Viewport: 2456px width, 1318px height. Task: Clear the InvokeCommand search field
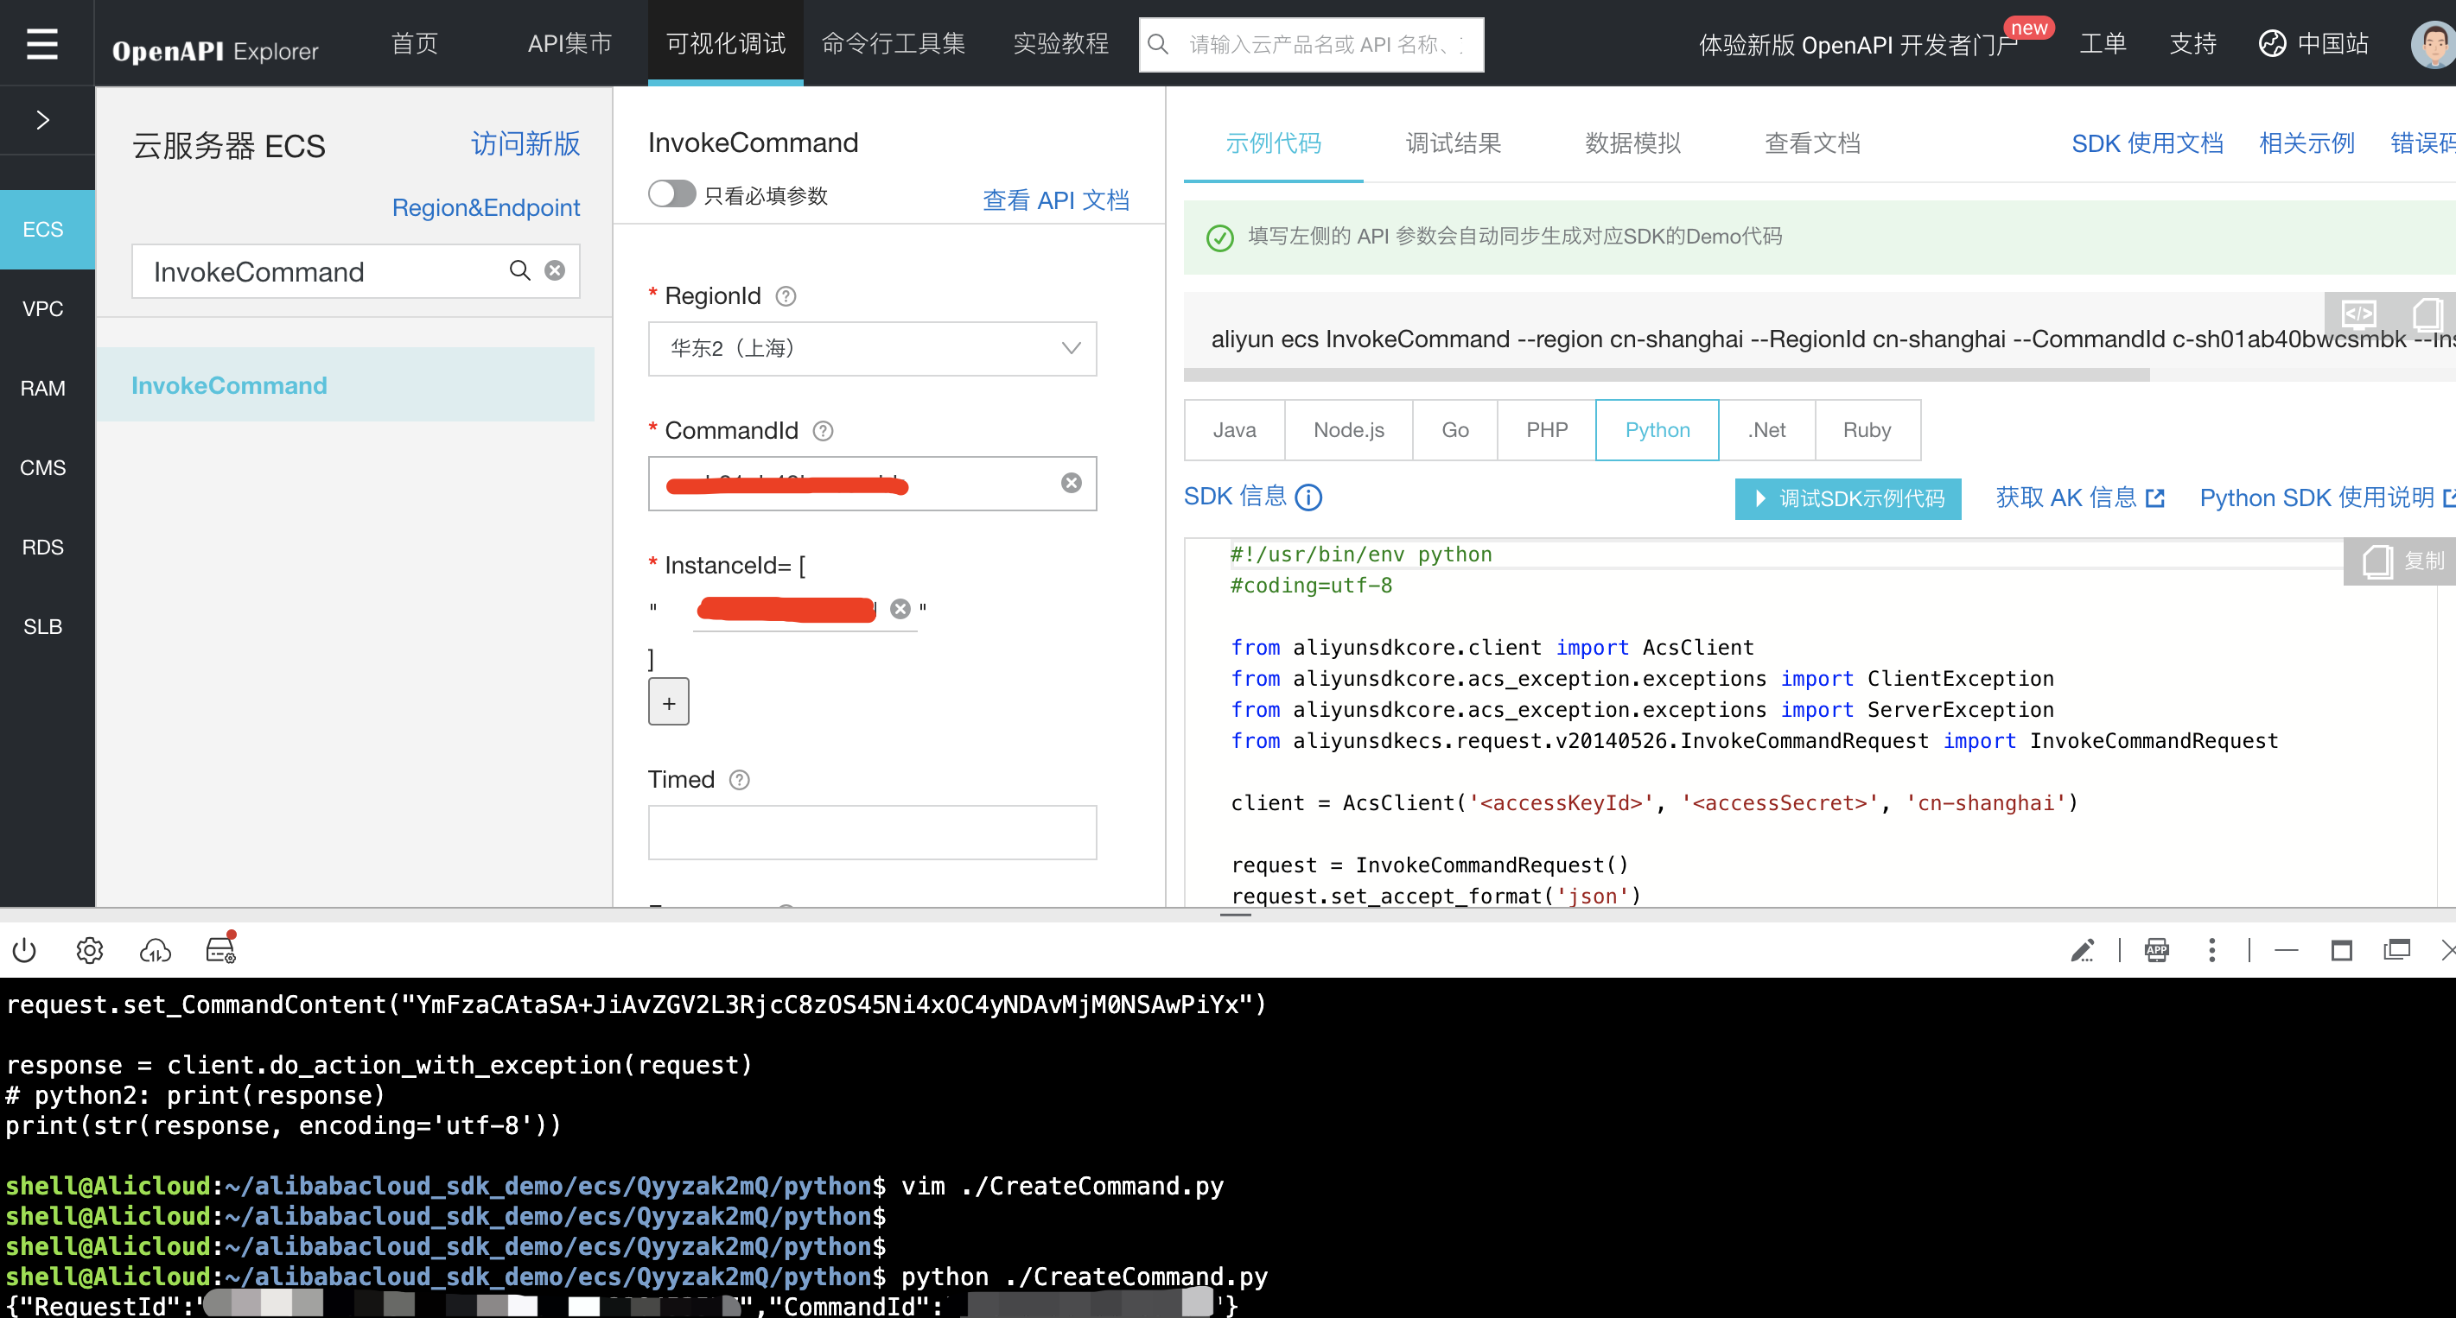(x=555, y=270)
